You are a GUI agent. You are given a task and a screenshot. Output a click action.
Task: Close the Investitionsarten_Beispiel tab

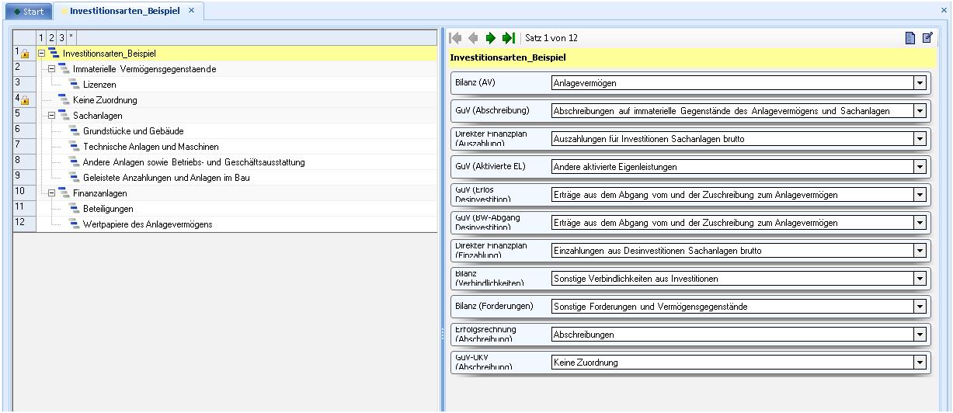[192, 10]
